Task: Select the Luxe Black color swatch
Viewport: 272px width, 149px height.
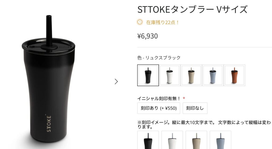Action: click(x=148, y=75)
